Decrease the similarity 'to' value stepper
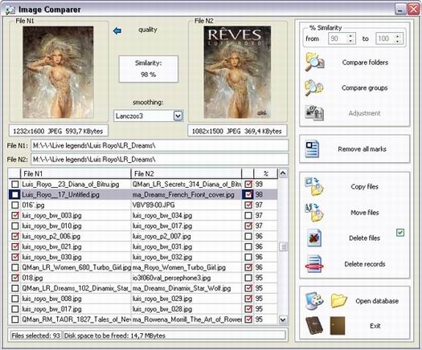Image resolution: width=422 pixels, height=350 pixels. pos(398,41)
